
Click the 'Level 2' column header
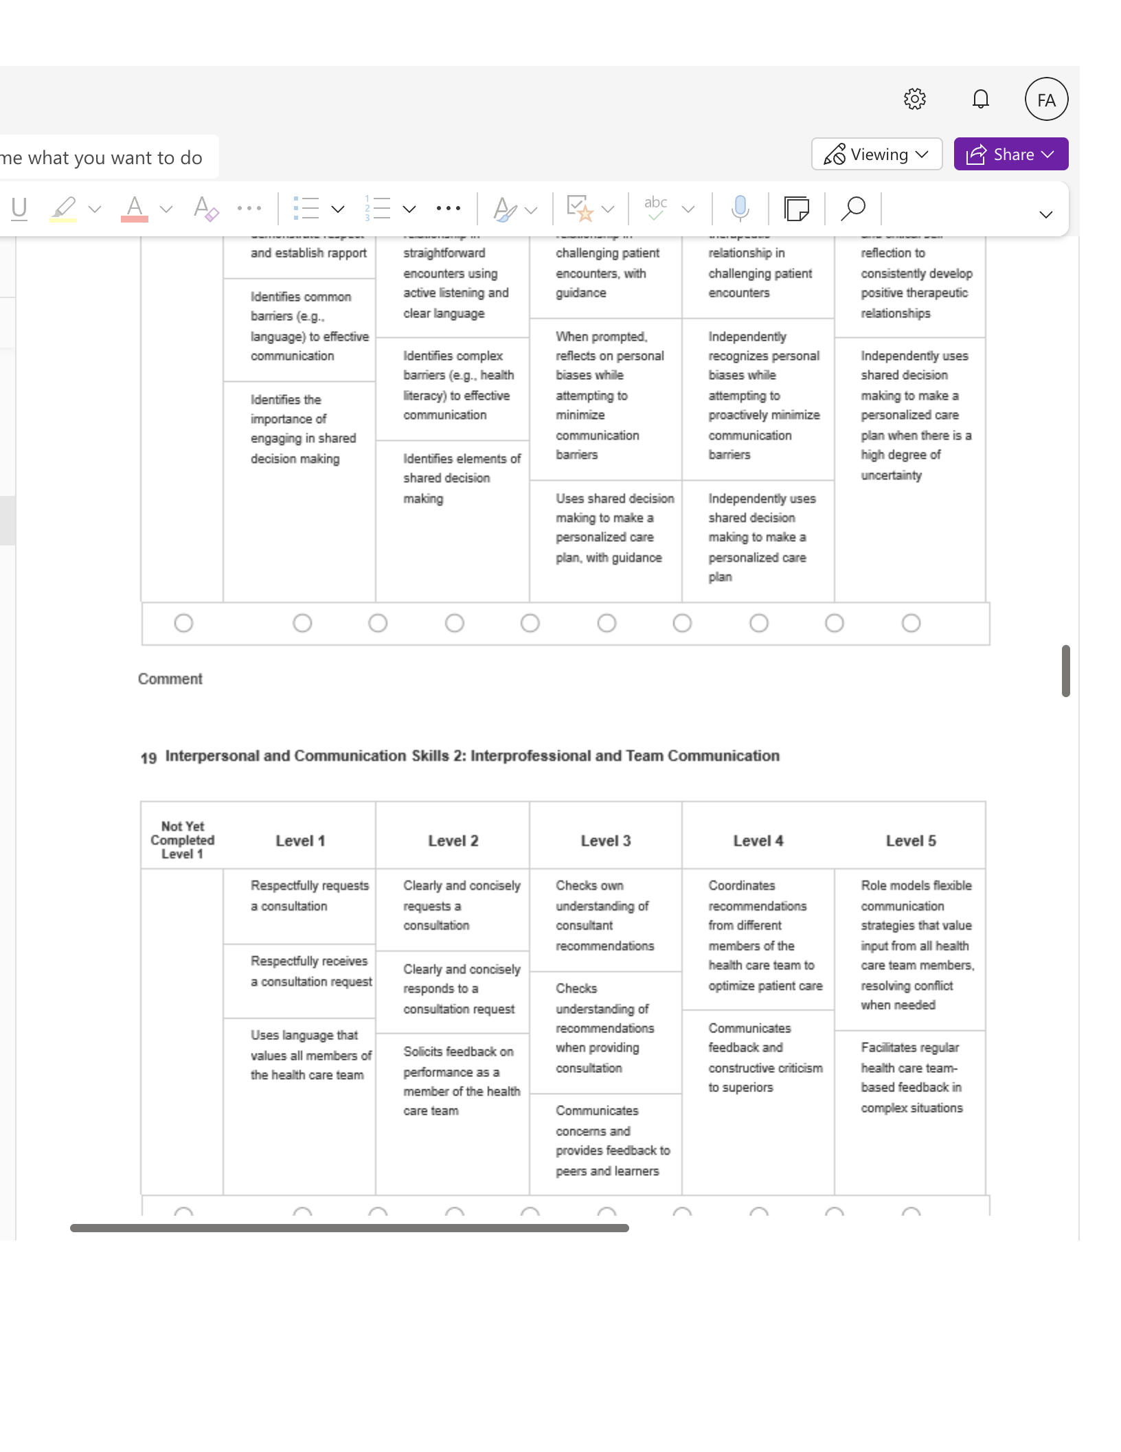click(453, 841)
